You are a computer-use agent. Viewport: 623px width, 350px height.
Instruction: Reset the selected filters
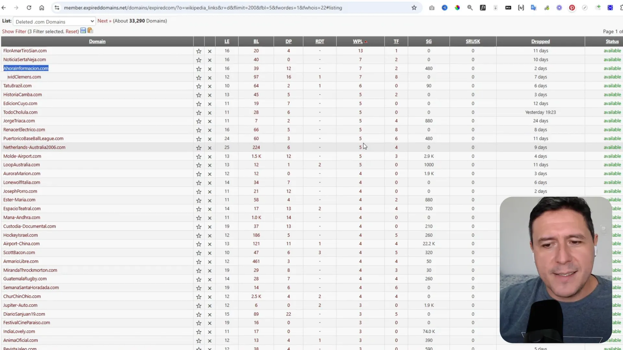(x=71, y=31)
